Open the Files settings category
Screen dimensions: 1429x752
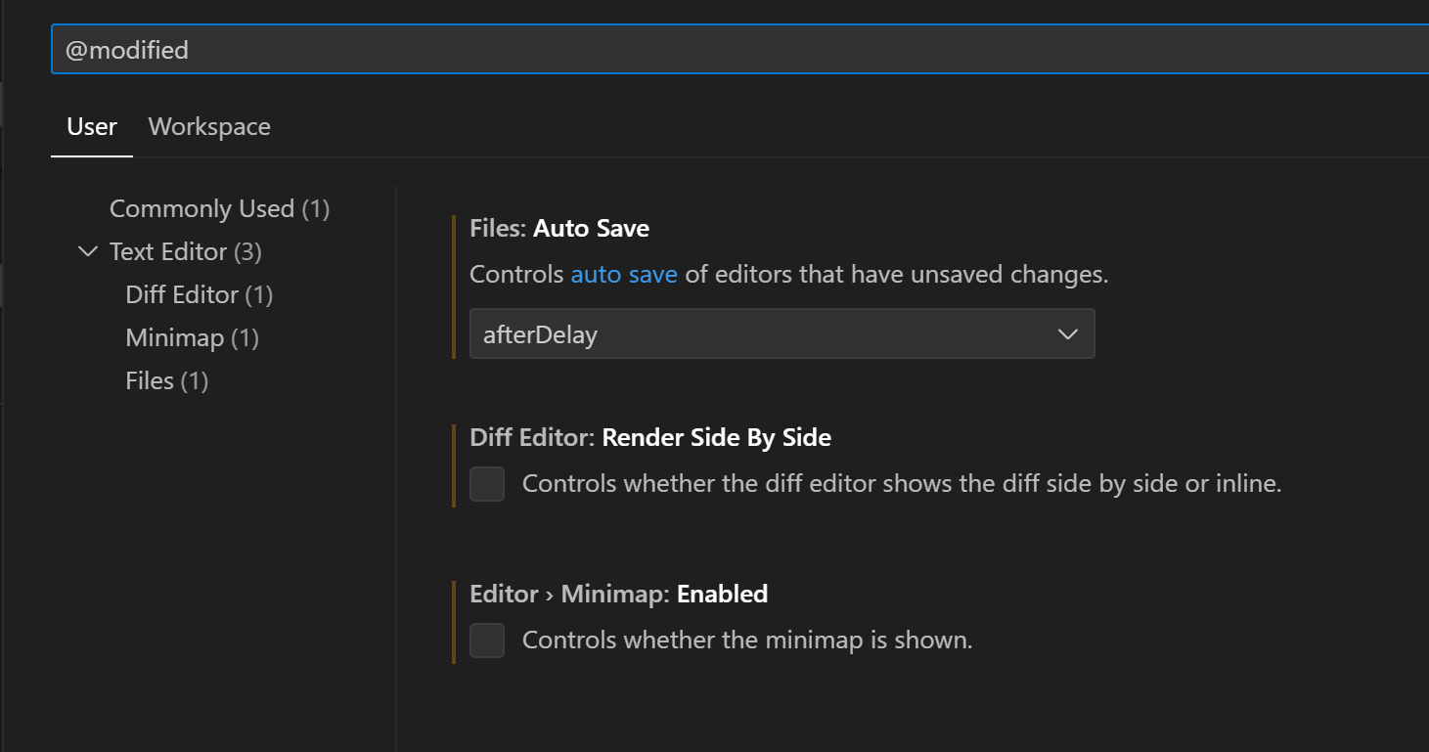pos(166,380)
